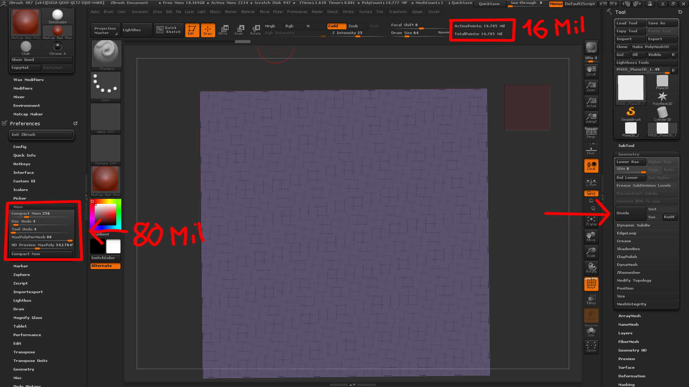The width and height of the screenshot is (689, 387).
Task: Click the BPR render icon
Action: coord(591,48)
